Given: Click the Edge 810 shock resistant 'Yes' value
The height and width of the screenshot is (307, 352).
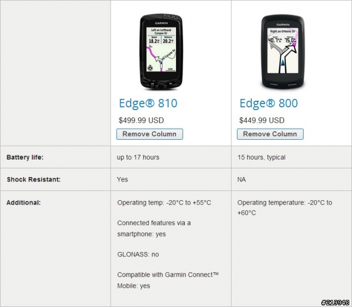Looking at the screenshot, I should pyautogui.click(x=122, y=179).
